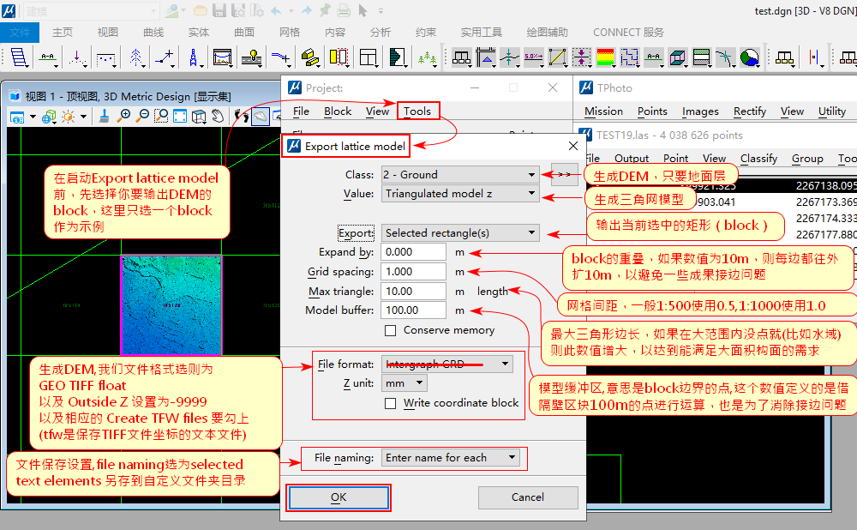Viewport: 857px width, 530px height.
Task: Open the Block menu in Project window
Action: (338, 111)
